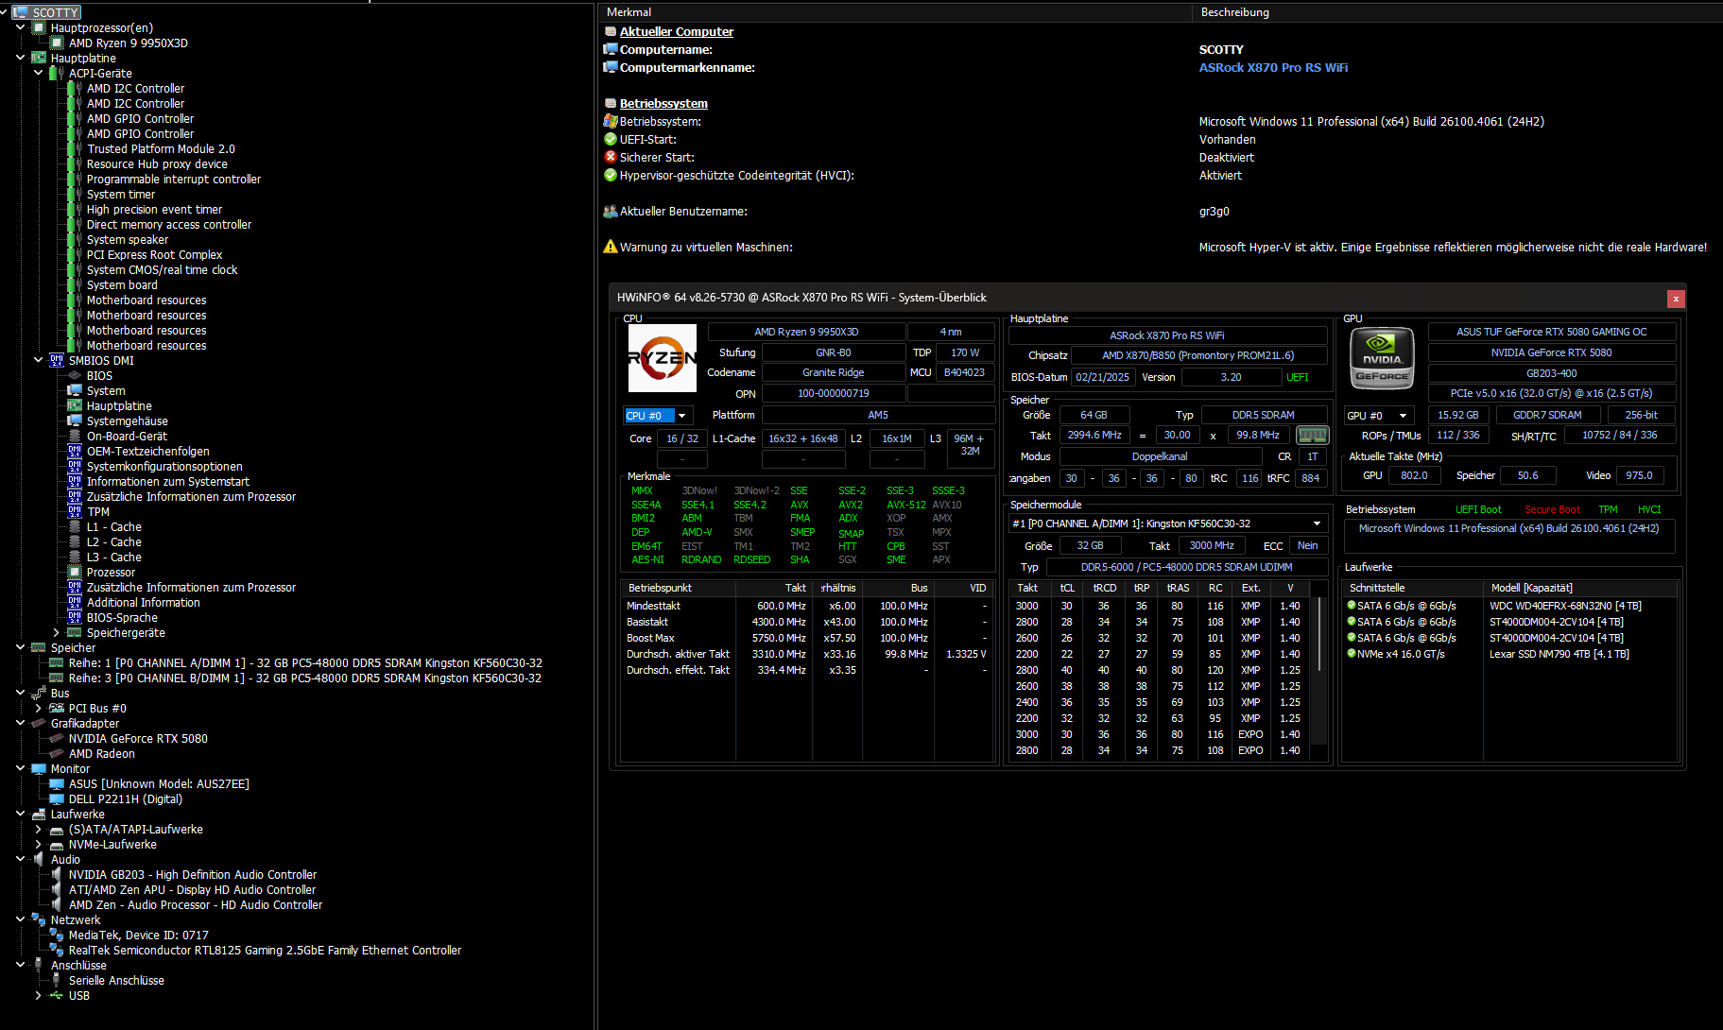The image size is (1723, 1030).
Task: Click the ASUS TUF GeForce RTX 5080 GAMING OC field
Action: click(1551, 332)
